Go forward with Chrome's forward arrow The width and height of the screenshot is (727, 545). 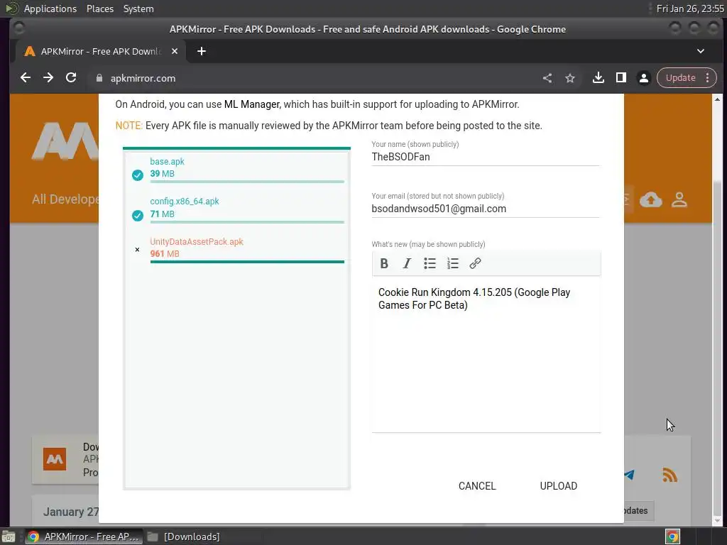point(48,78)
